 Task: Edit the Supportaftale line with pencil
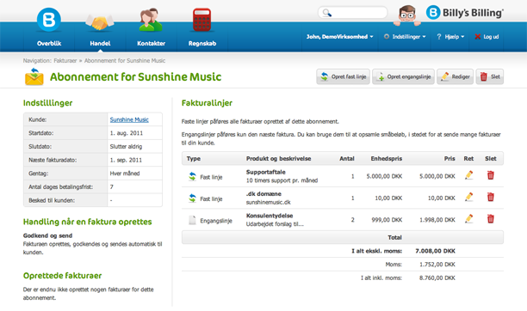(468, 175)
